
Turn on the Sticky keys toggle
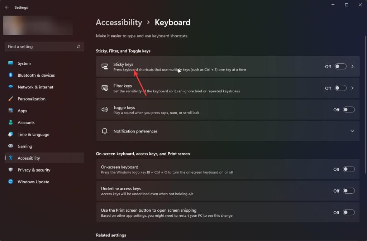point(340,66)
